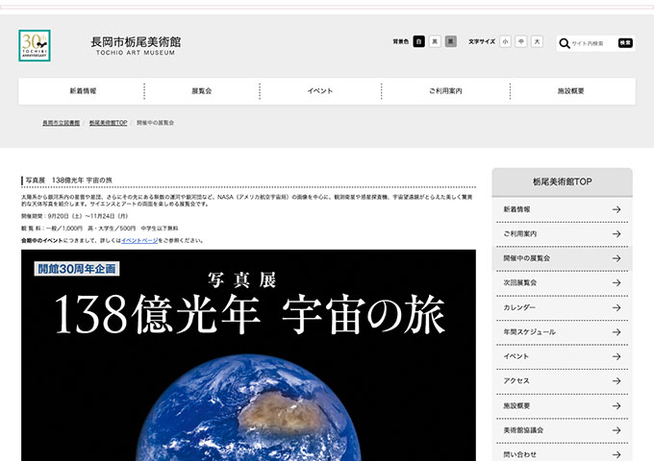This screenshot has width=654, height=461.
Task: Follow the イベントページ link in description
Action: (139, 240)
